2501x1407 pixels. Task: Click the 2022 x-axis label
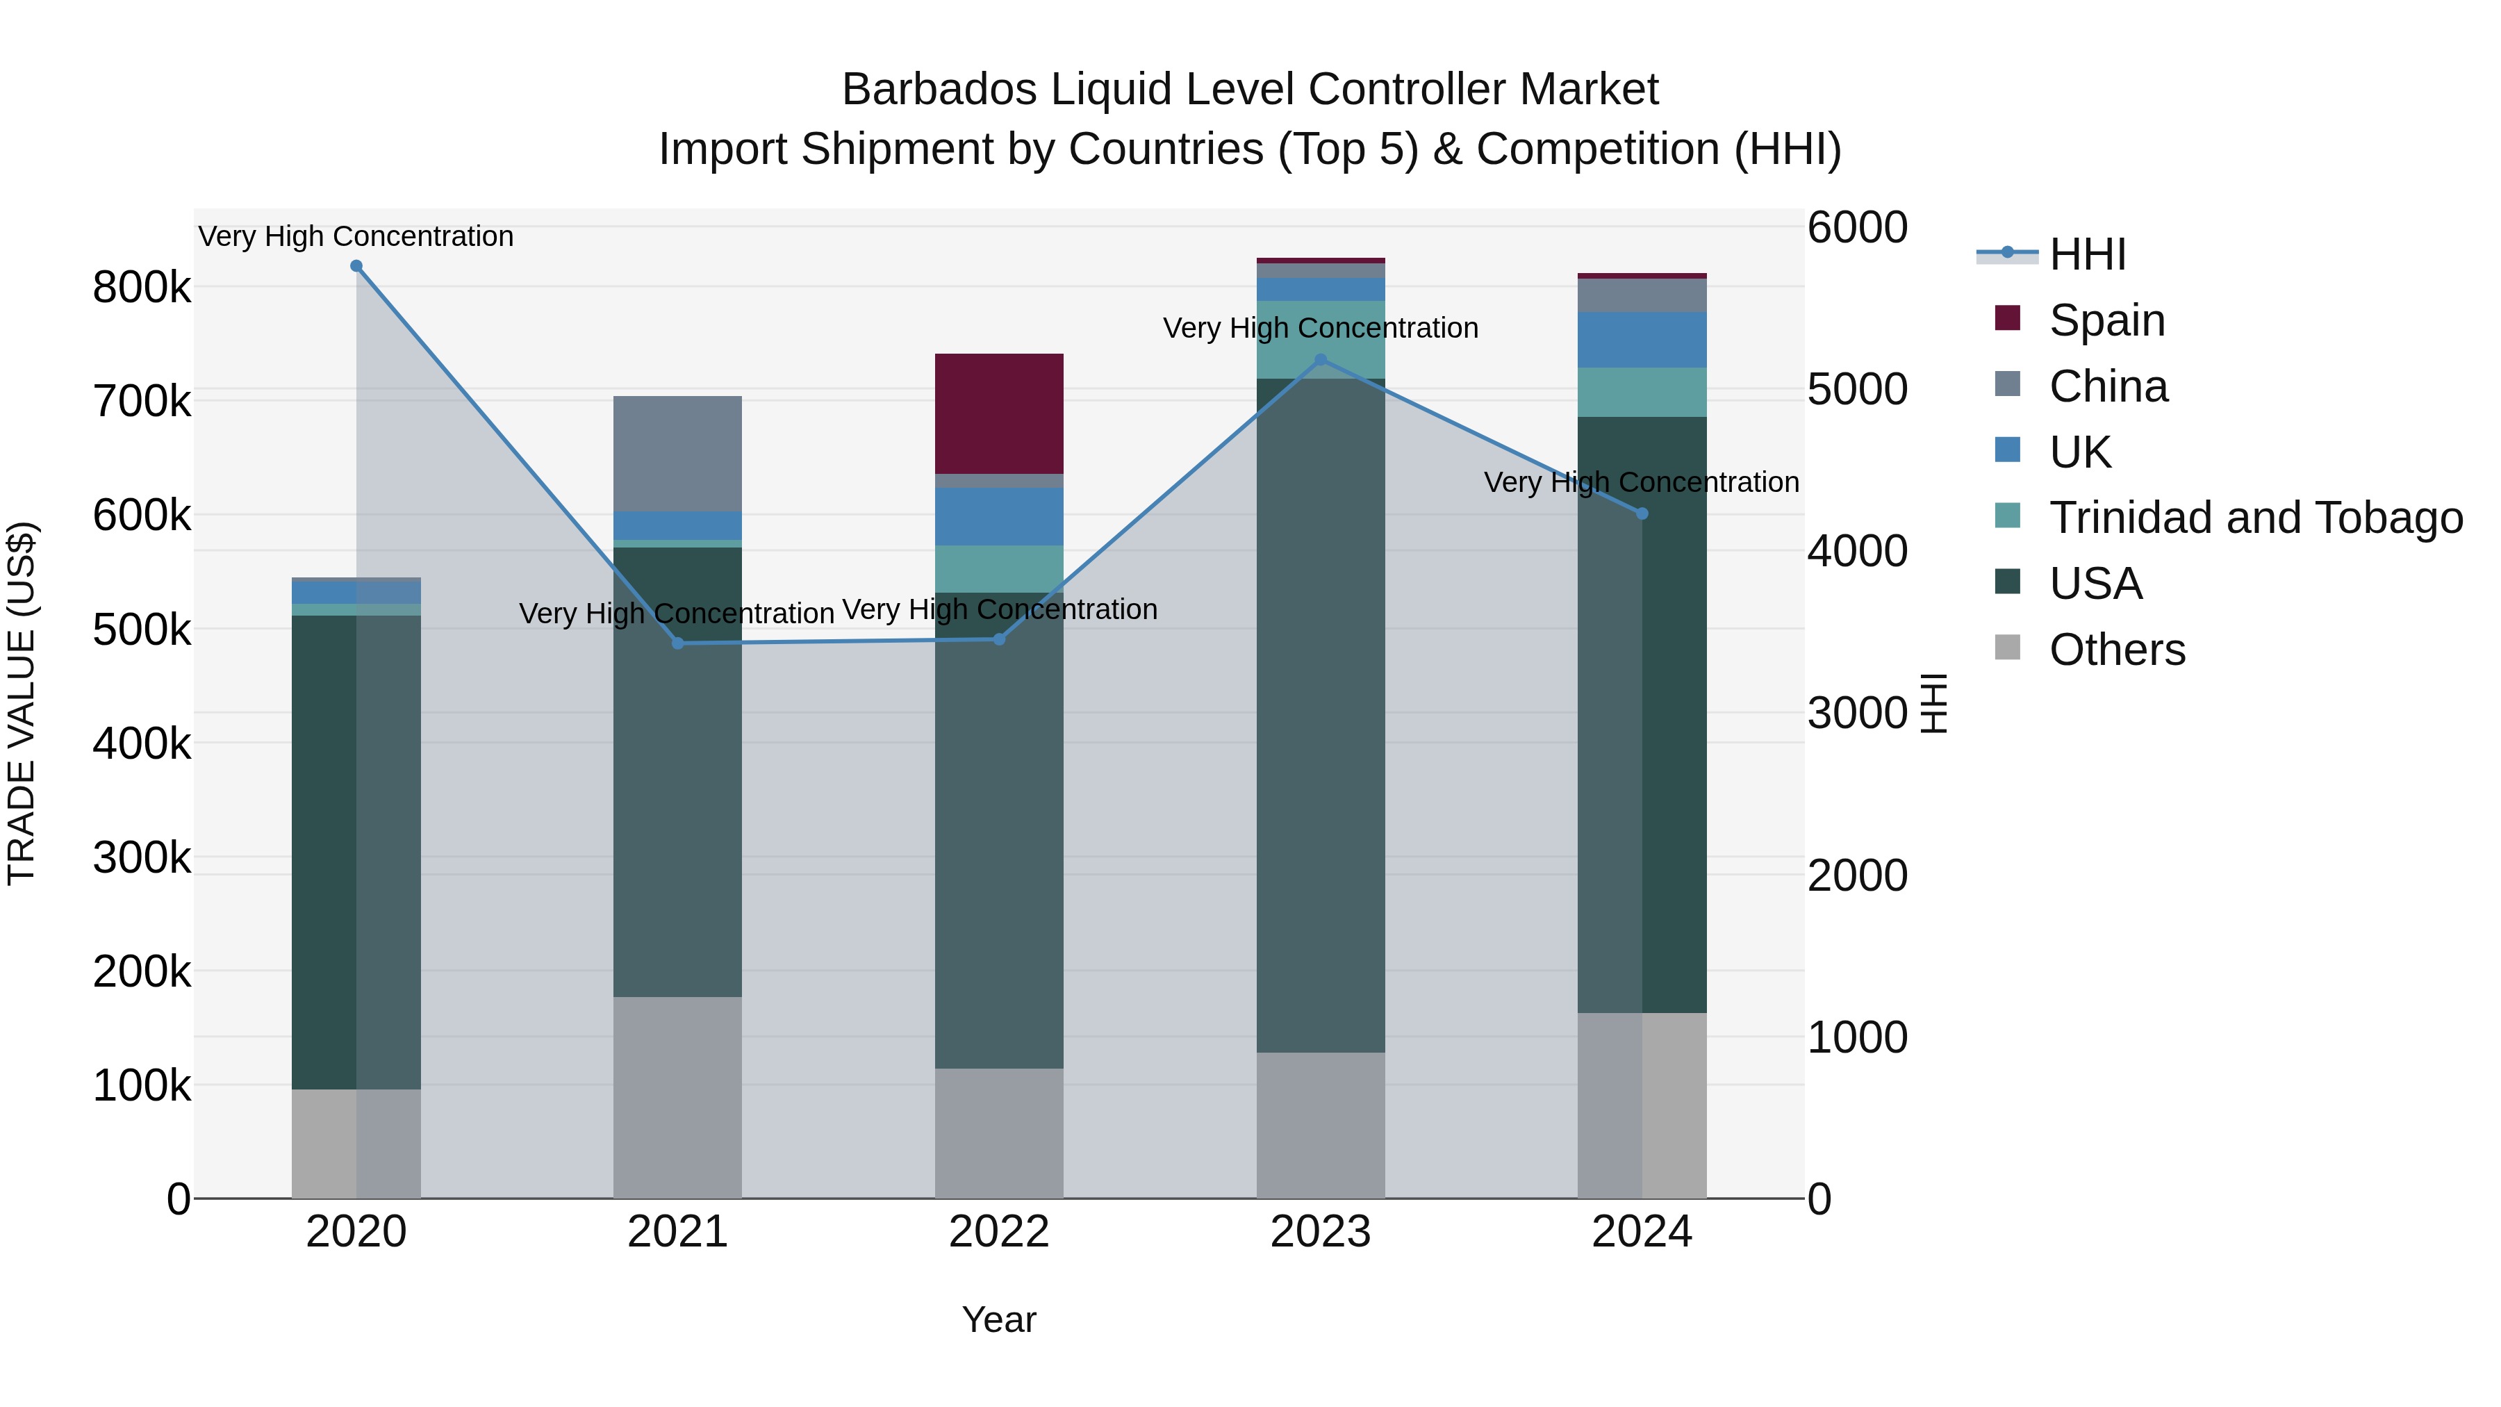click(x=999, y=1232)
